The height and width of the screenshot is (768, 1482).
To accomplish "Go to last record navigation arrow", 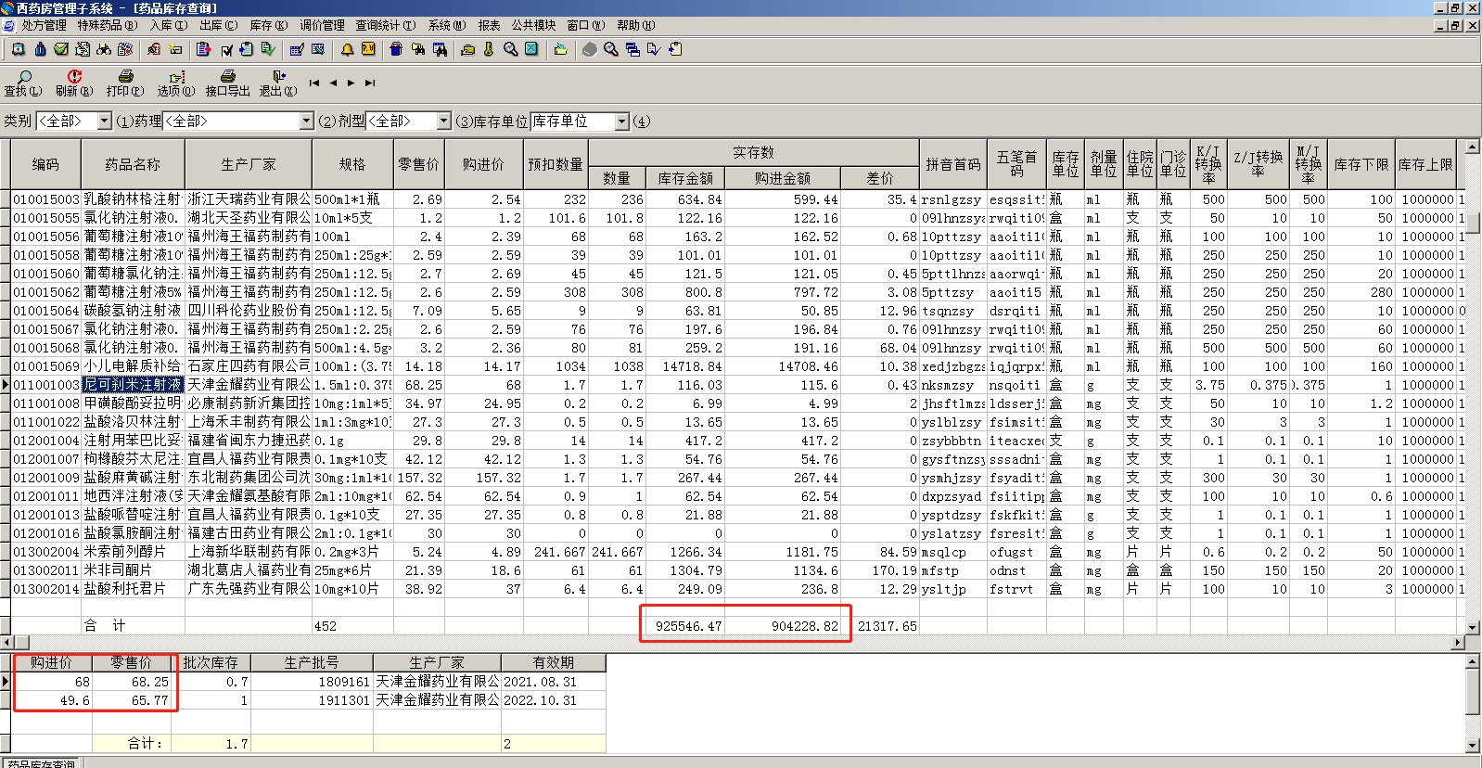I will point(370,83).
